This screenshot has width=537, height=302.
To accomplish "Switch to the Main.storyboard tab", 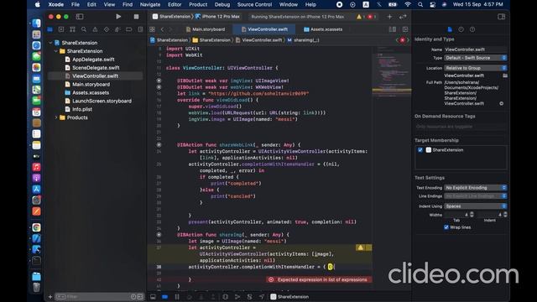I will coord(206,29).
